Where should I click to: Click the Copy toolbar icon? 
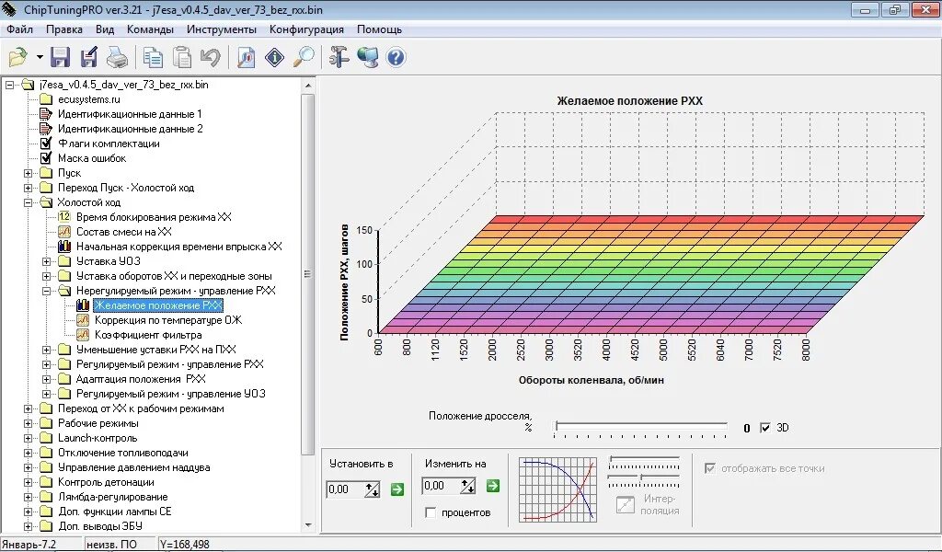[x=154, y=58]
